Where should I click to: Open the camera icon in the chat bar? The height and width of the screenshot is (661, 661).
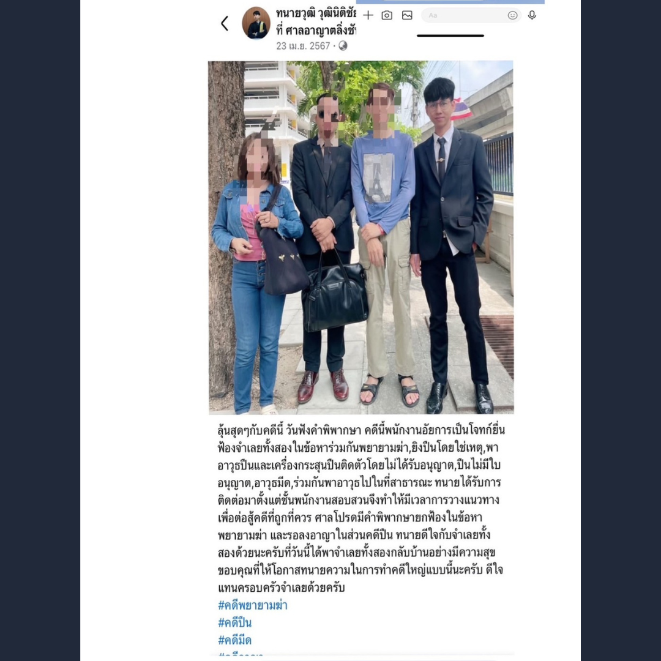(x=387, y=15)
